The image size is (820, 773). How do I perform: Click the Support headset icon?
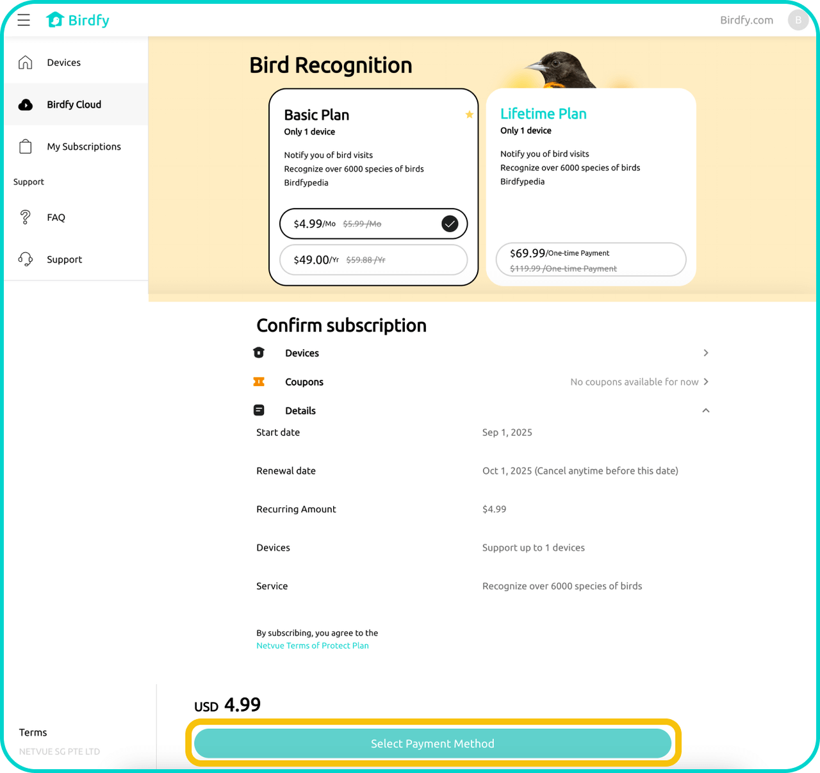[26, 259]
